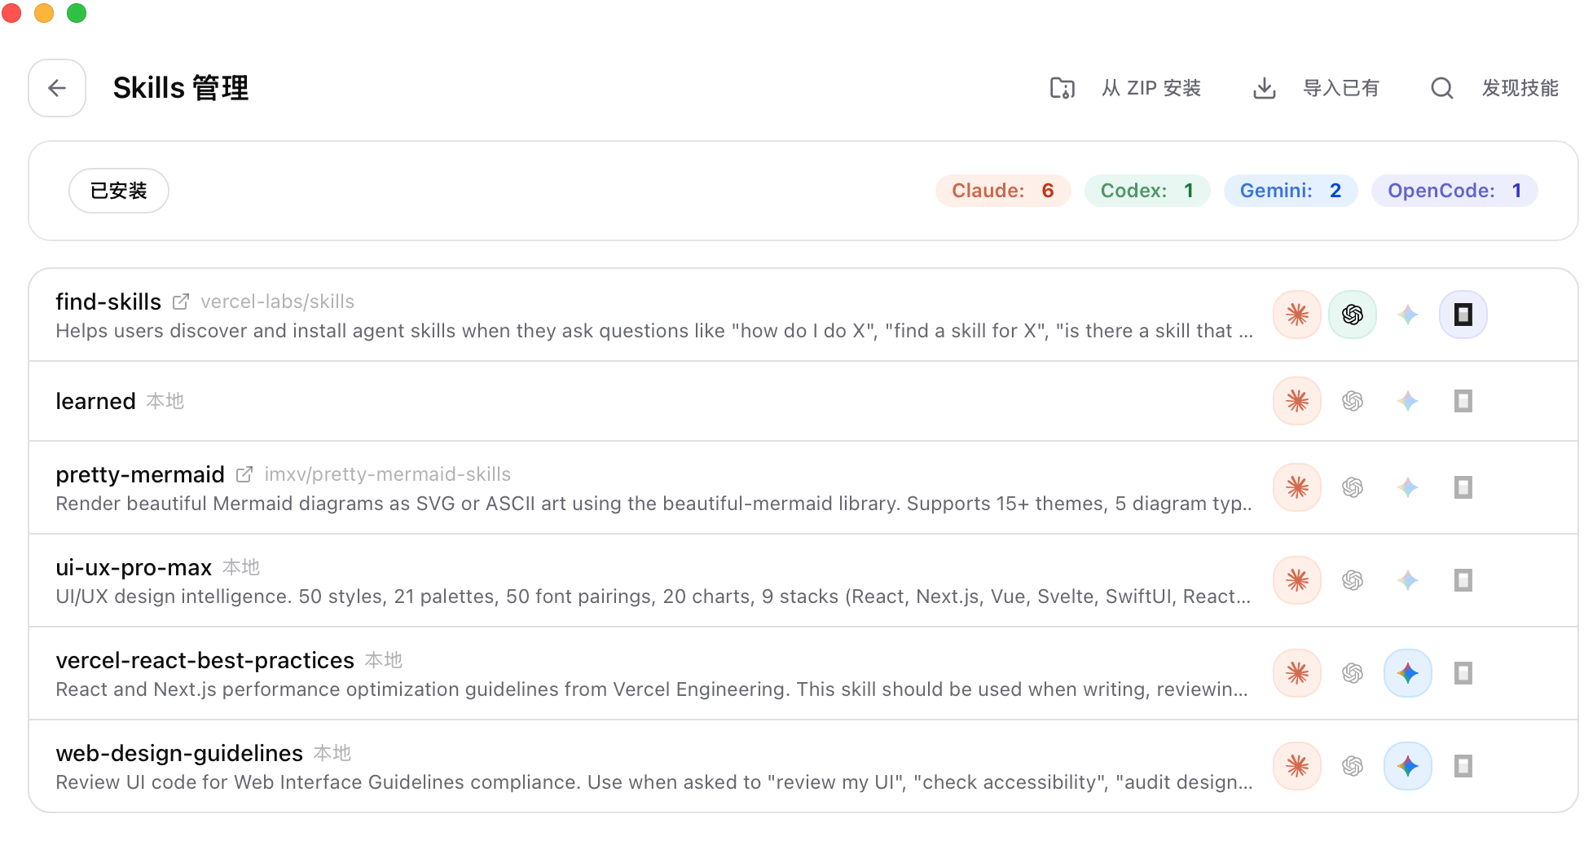Click the green macOS zoom window button
The image size is (1584, 854).
(x=77, y=13)
